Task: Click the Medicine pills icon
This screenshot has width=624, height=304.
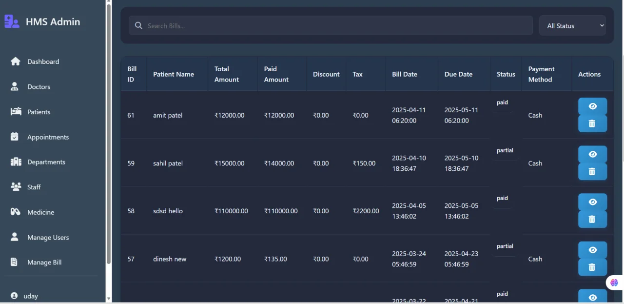Action: coord(16,212)
